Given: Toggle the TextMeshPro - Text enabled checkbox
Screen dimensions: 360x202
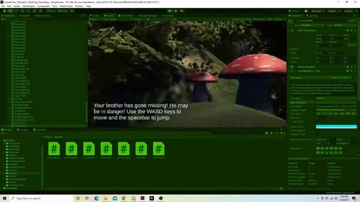Looking at the screenshot, I should [296, 71].
